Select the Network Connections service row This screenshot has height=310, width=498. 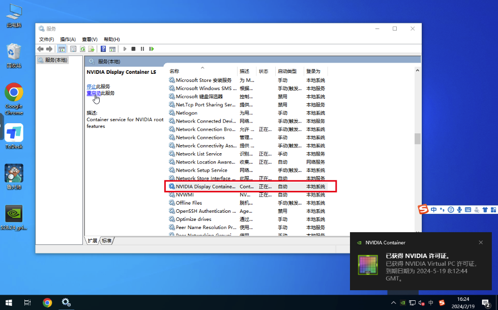point(248,137)
